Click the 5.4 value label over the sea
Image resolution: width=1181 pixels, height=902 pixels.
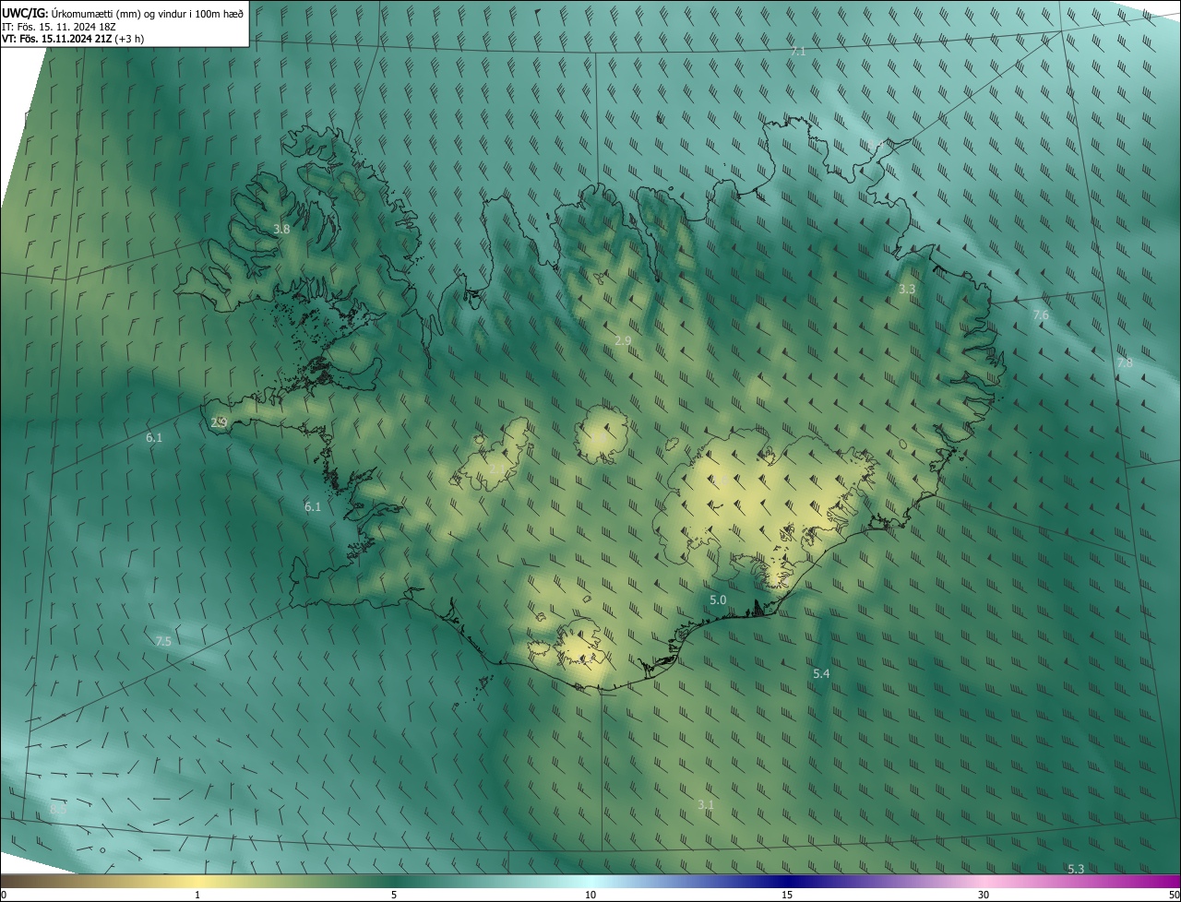point(821,674)
